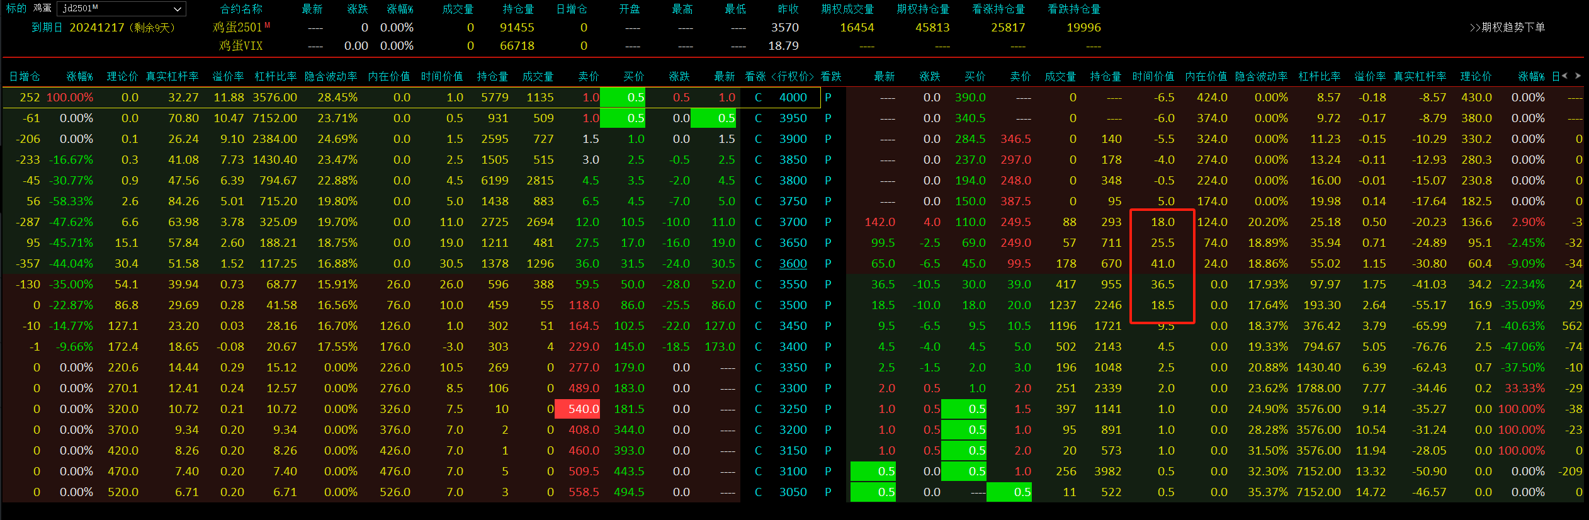Click the P marker in the 3500 strike row
The image size is (1589, 520).
pos(828,305)
